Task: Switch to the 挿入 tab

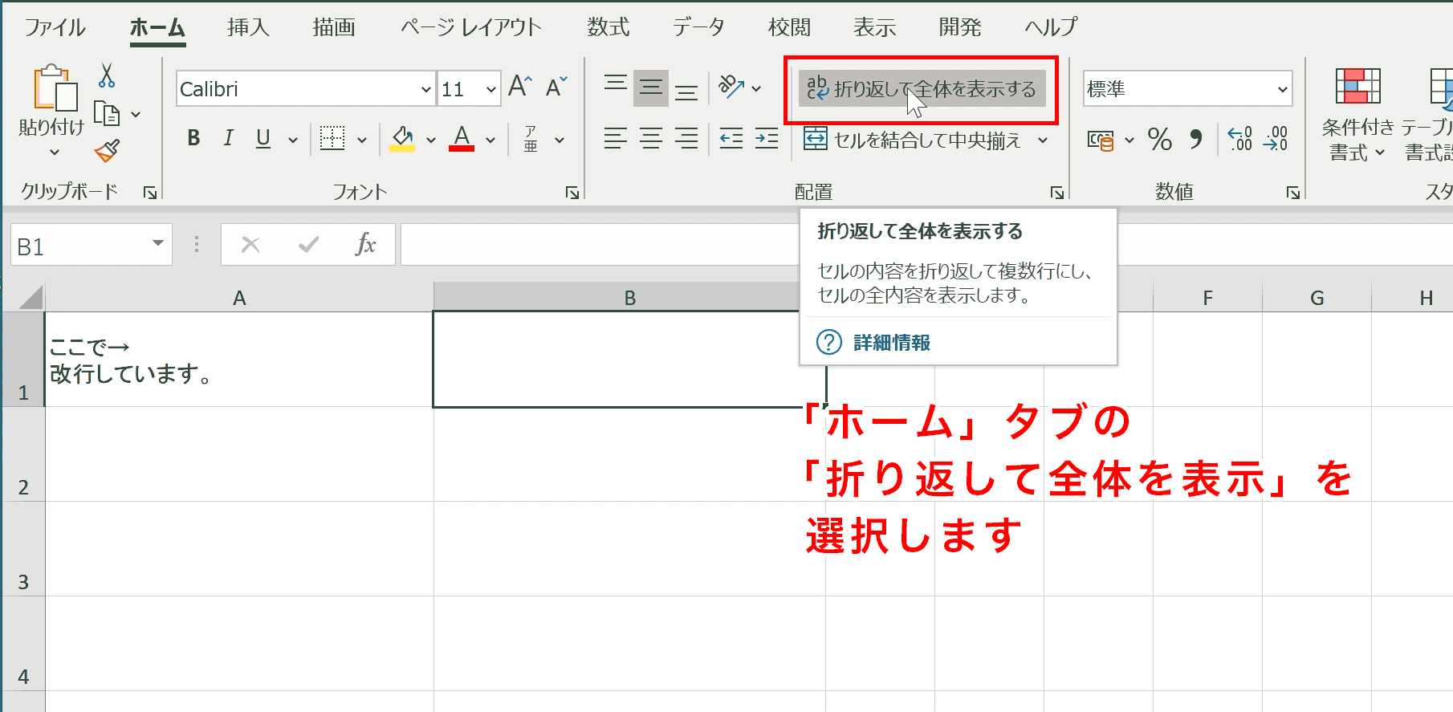Action: coord(248,27)
